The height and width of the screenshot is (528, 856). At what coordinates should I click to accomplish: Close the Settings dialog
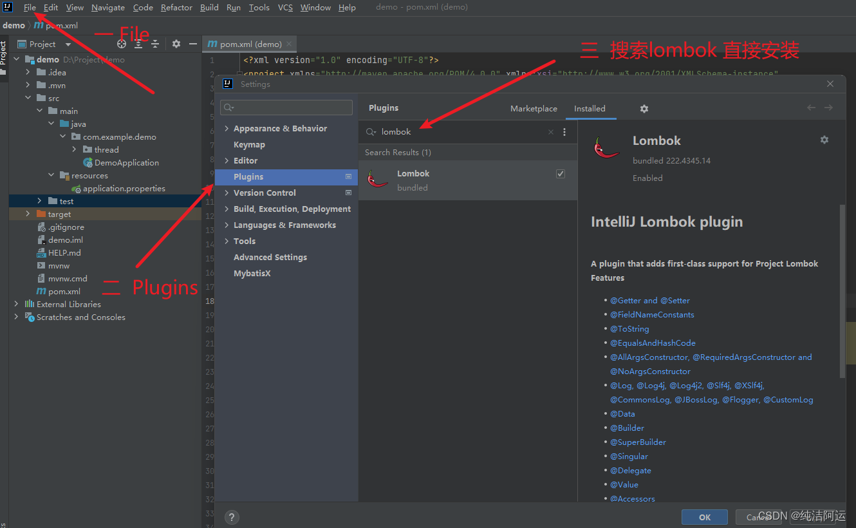(x=830, y=84)
